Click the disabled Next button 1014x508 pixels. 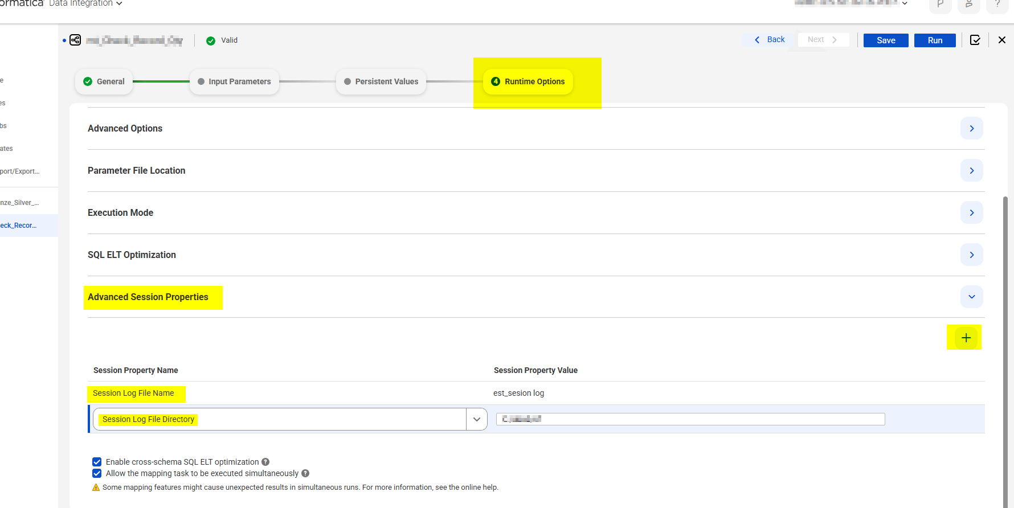point(823,40)
